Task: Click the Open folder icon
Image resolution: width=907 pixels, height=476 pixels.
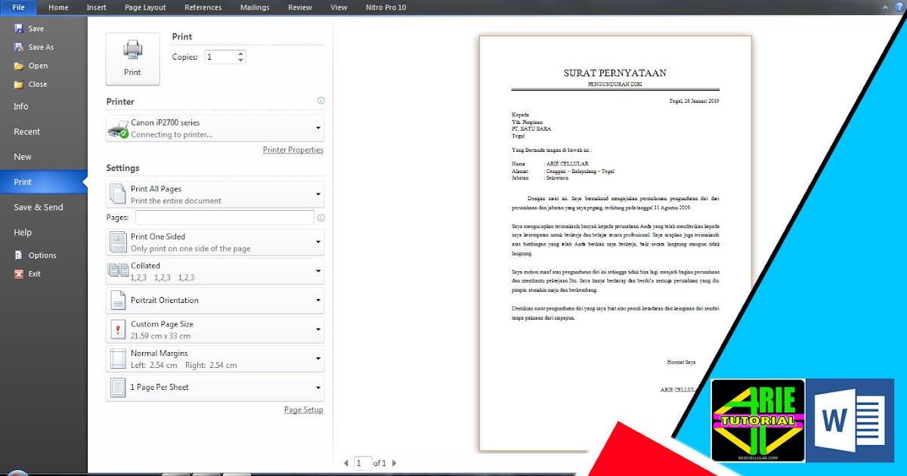Action: click(19, 66)
